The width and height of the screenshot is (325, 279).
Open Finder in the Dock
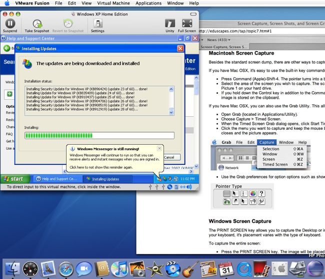(11, 268)
